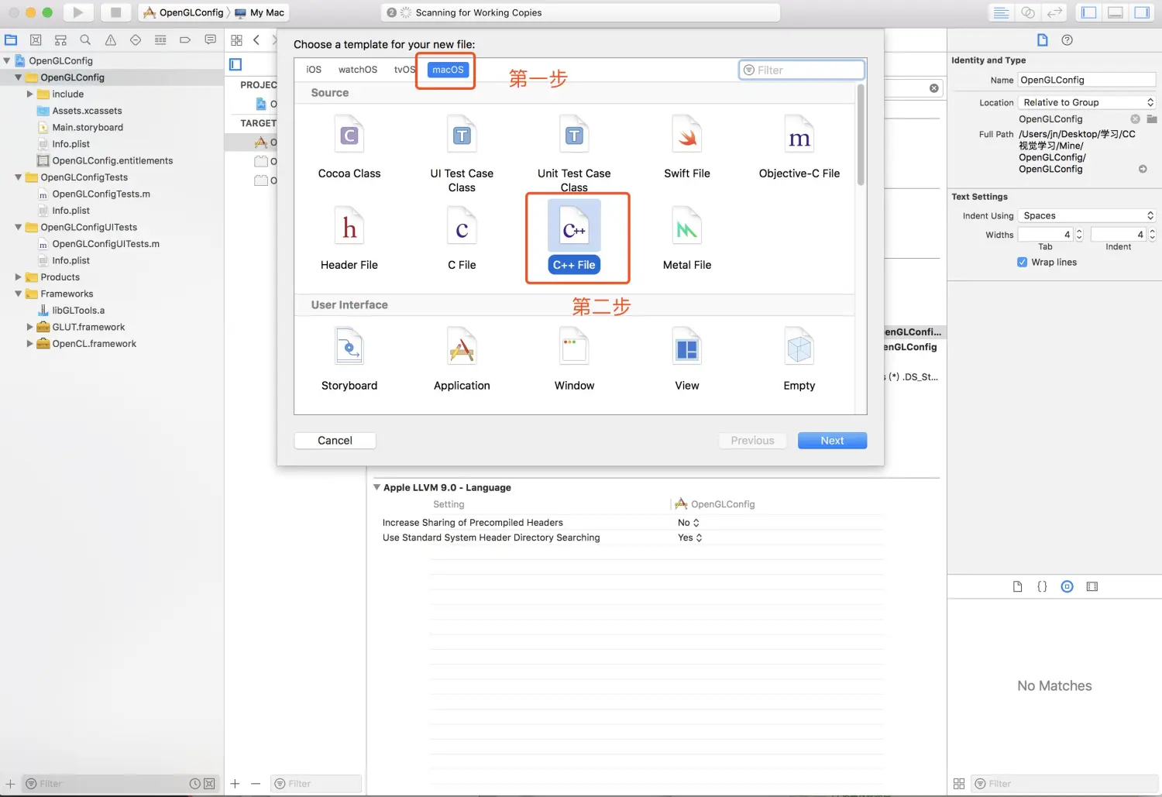Open the Test navigator diamond icon
Viewport: 1162px width, 797px height.
[x=136, y=40]
